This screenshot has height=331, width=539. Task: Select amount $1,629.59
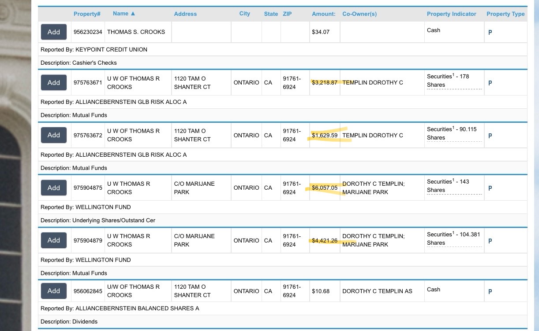click(x=325, y=135)
